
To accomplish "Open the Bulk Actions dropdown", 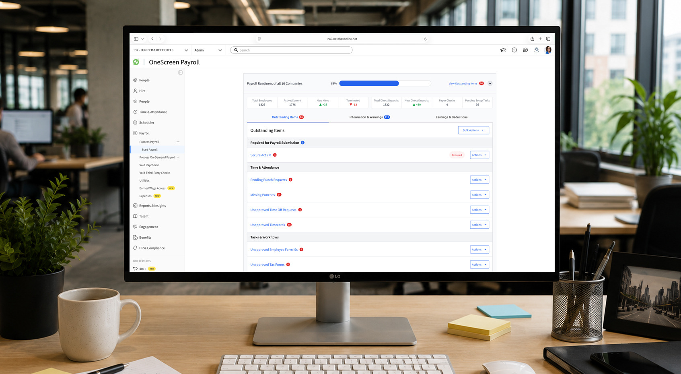I will pos(473,130).
